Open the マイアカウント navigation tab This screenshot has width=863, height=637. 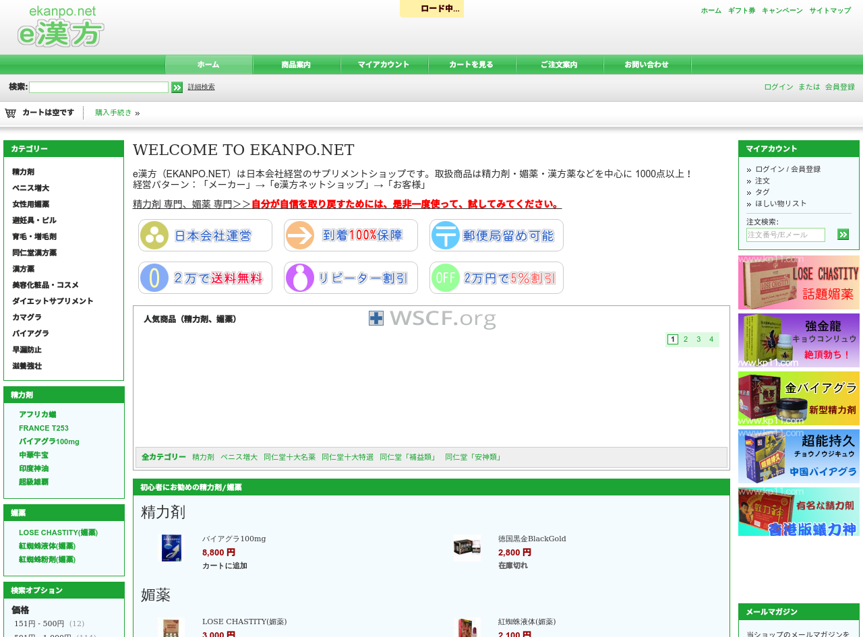pos(384,65)
